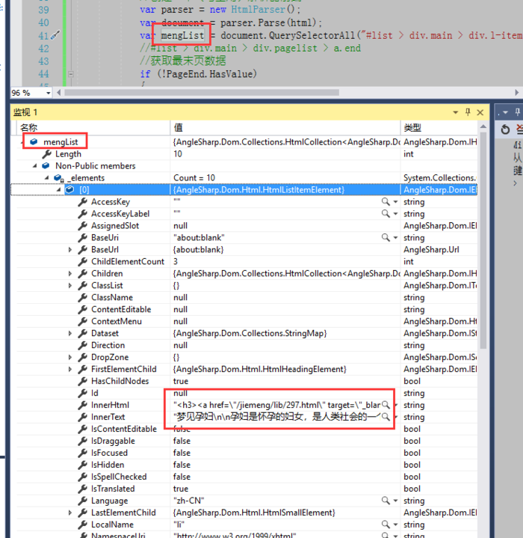This screenshot has width=523, height=538.
Task: Expand the LastElementChild node
Action: 70,513
